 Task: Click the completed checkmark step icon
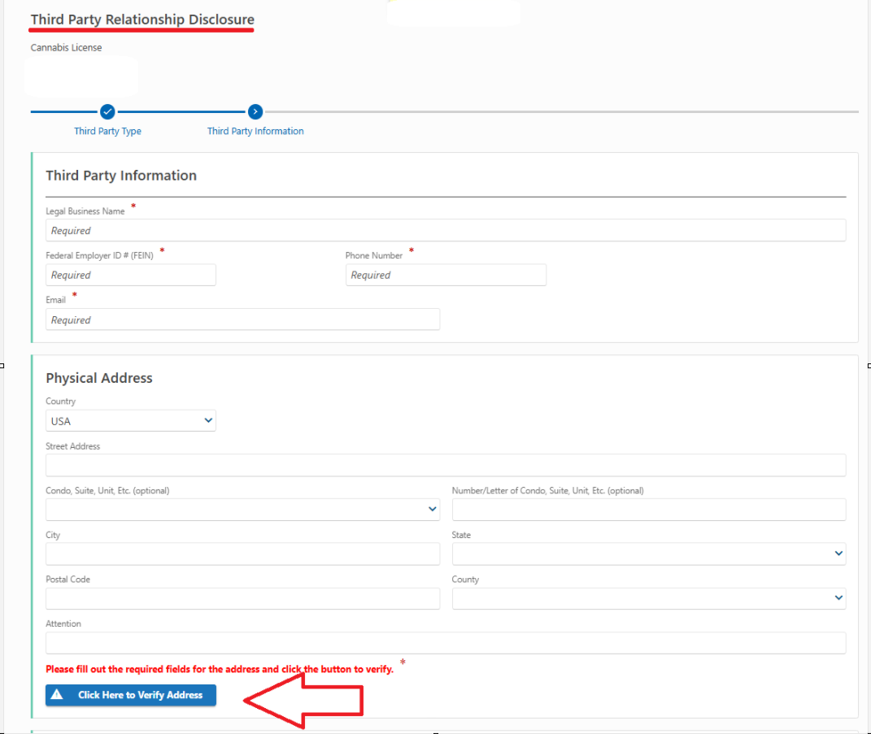tap(107, 111)
